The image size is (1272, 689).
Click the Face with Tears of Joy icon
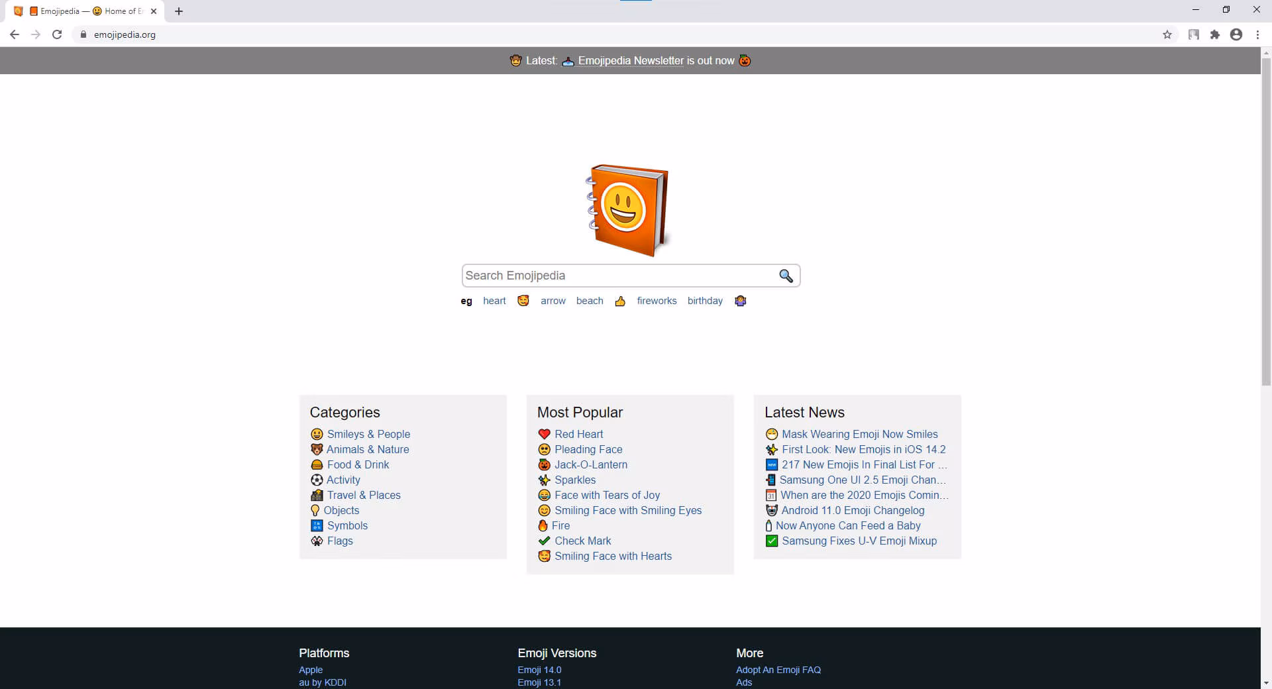pyautogui.click(x=545, y=496)
